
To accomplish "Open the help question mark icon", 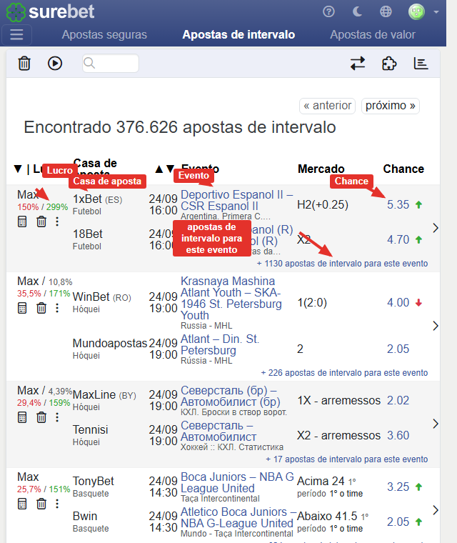I will click(328, 11).
